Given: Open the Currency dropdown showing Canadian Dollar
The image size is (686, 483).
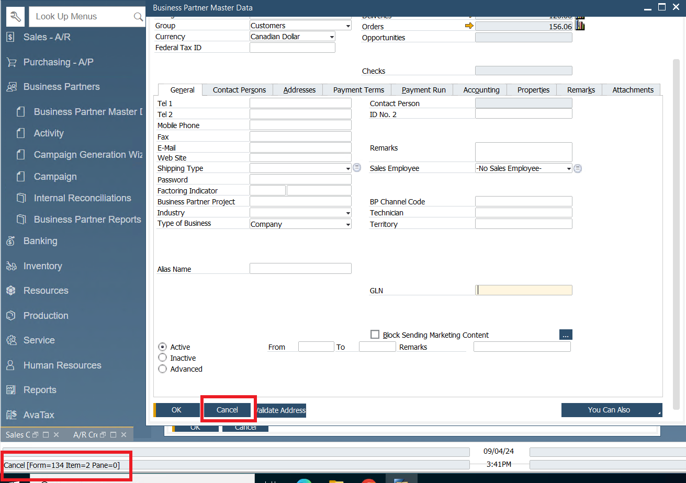Looking at the screenshot, I should (x=332, y=37).
